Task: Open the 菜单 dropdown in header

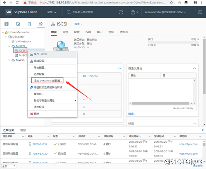Action: 52,12
